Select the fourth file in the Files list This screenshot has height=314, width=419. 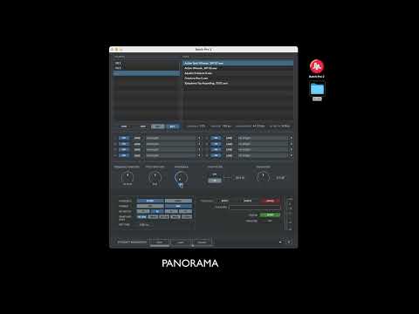click(x=237, y=78)
